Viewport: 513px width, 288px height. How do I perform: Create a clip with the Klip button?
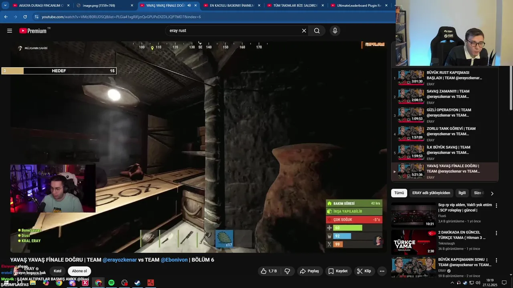pos(364,271)
